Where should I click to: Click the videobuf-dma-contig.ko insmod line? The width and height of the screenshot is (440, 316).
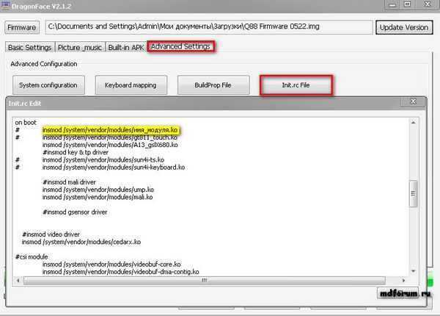pyautogui.click(x=121, y=272)
